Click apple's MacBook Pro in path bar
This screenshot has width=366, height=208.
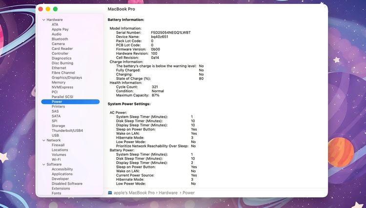click(134, 193)
